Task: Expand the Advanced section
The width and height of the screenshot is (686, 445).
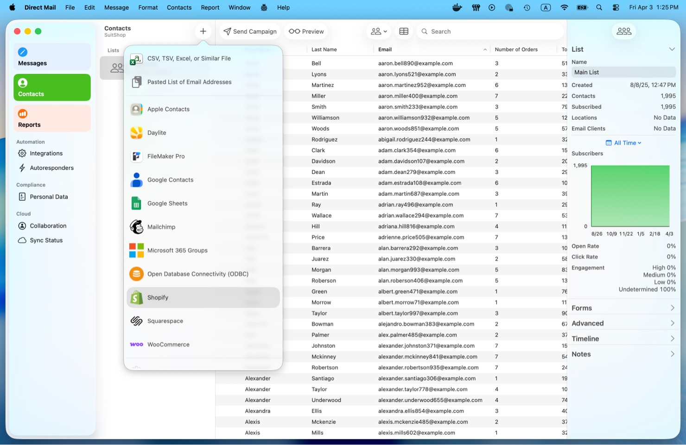Action: [x=623, y=323]
